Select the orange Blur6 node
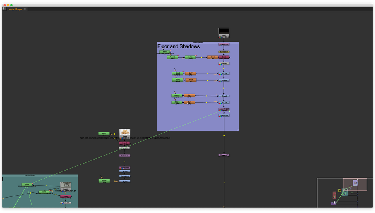This screenshot has height=213, width=375. click(189, 103)
